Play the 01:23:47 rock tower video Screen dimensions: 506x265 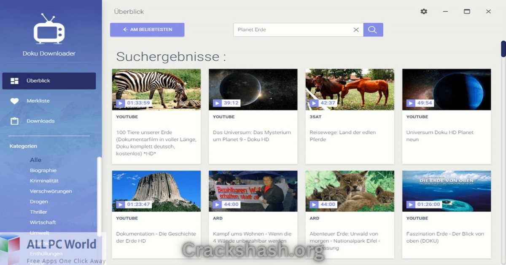click(x=120, y=204)
